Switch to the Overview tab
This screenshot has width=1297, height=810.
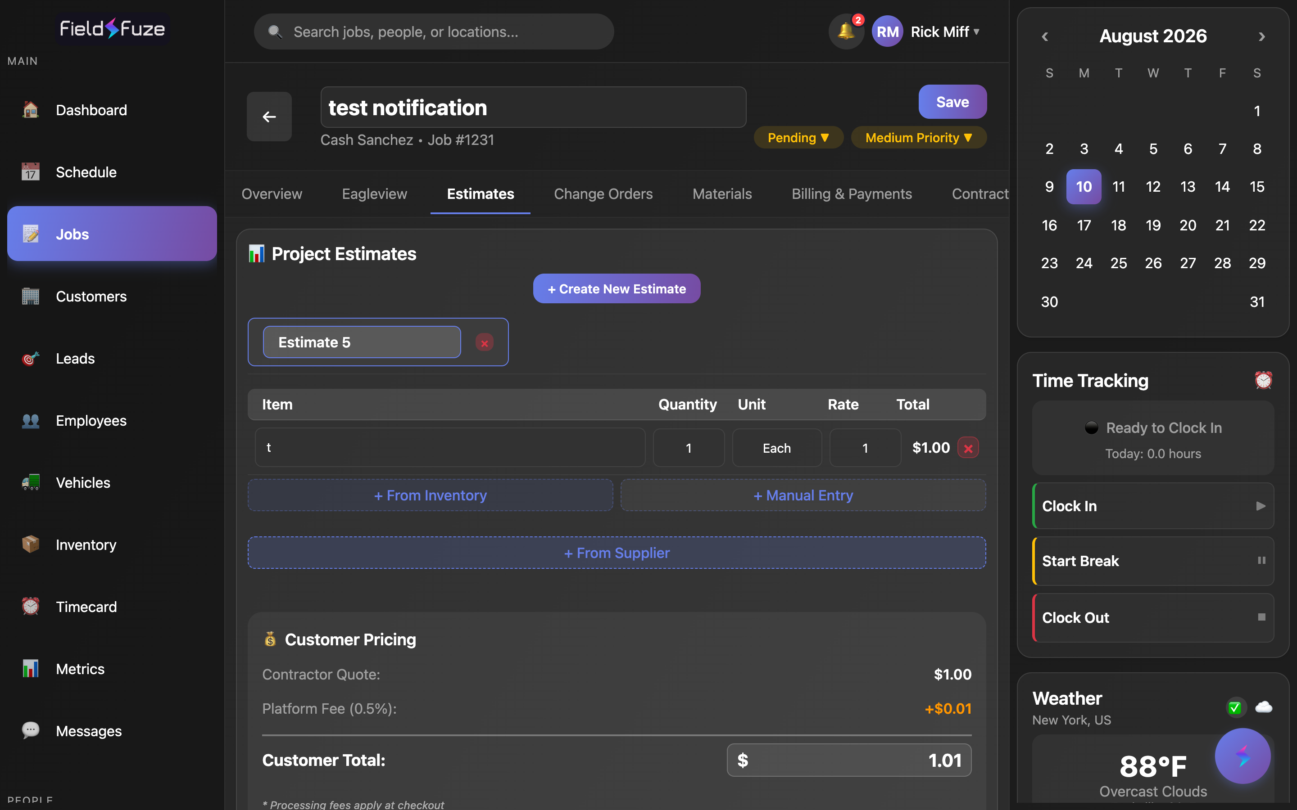[x=272, y=194]
